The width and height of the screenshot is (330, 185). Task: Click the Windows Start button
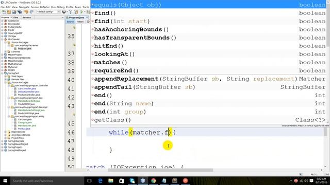click(5, 180)
